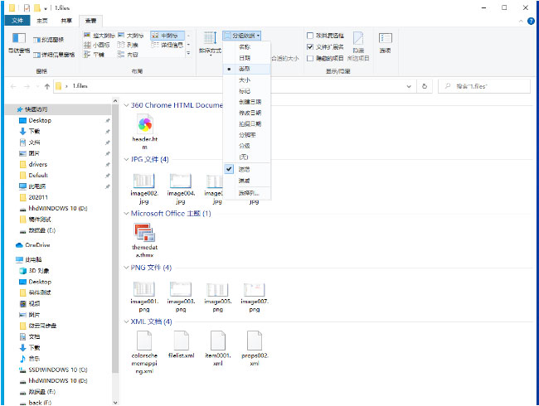Viewport: 539px width, 406px height.
Task: Open the 202011 folder in the sidebar
Action: point(34,197)
